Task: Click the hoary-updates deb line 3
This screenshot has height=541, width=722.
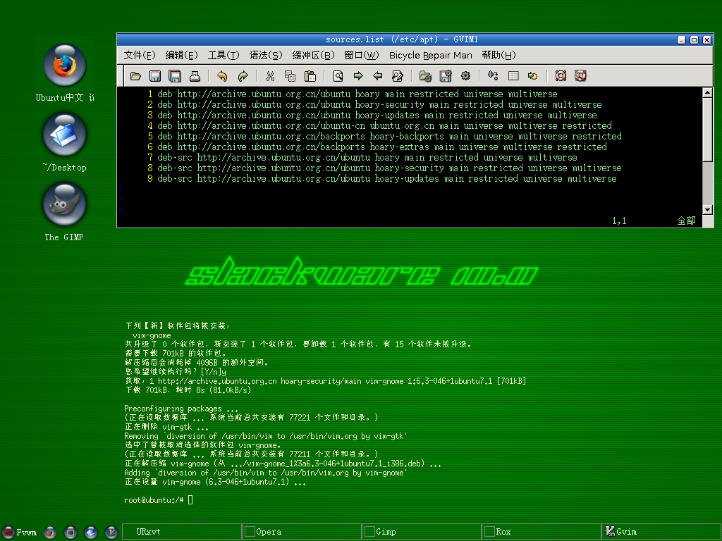Action: [377, 116]
